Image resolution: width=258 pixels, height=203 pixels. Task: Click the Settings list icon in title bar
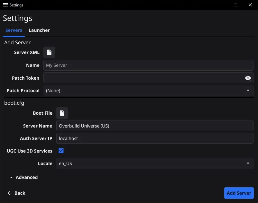[5, 5]
